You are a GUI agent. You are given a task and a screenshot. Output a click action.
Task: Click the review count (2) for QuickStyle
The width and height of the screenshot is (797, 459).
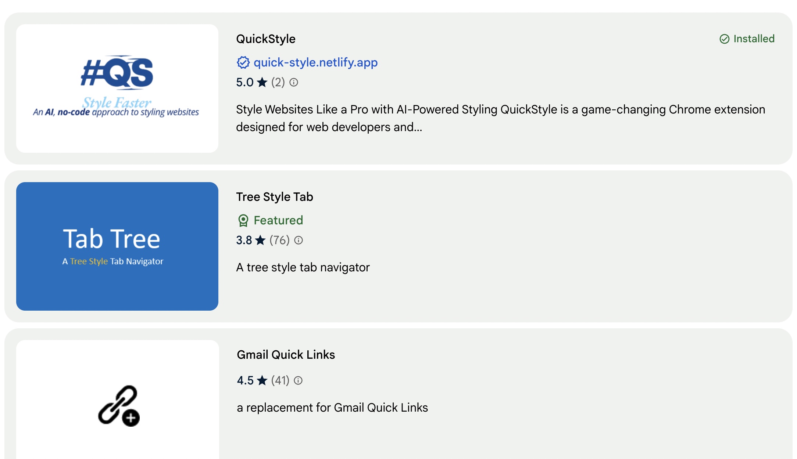point(278,83)
